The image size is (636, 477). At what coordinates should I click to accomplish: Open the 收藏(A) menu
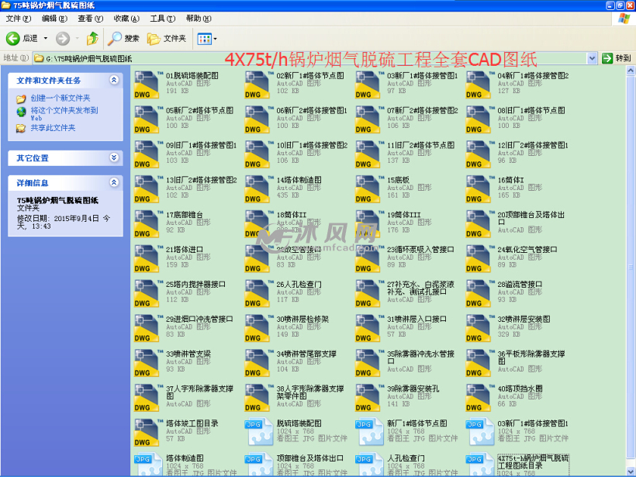[126, 18]
